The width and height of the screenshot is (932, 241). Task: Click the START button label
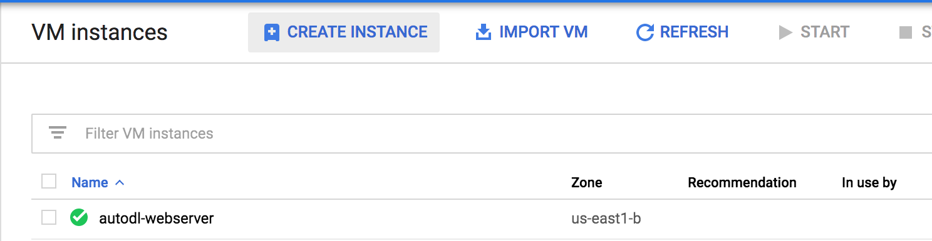click(825, 32)
